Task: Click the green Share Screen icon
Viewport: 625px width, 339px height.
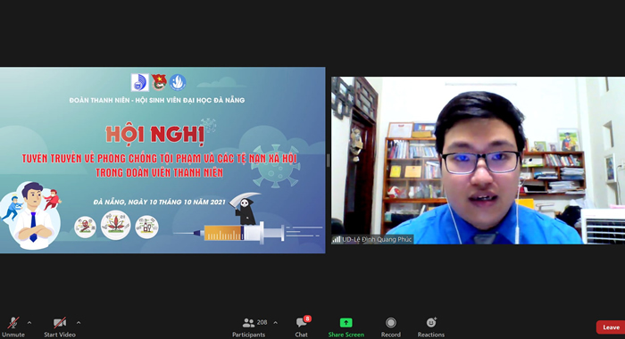Action: click(x=346, y=322)
